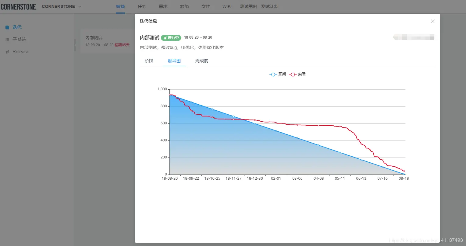Collapse the left sidebar with the handle
Viewport: 466px width, 246px height.
75,45
